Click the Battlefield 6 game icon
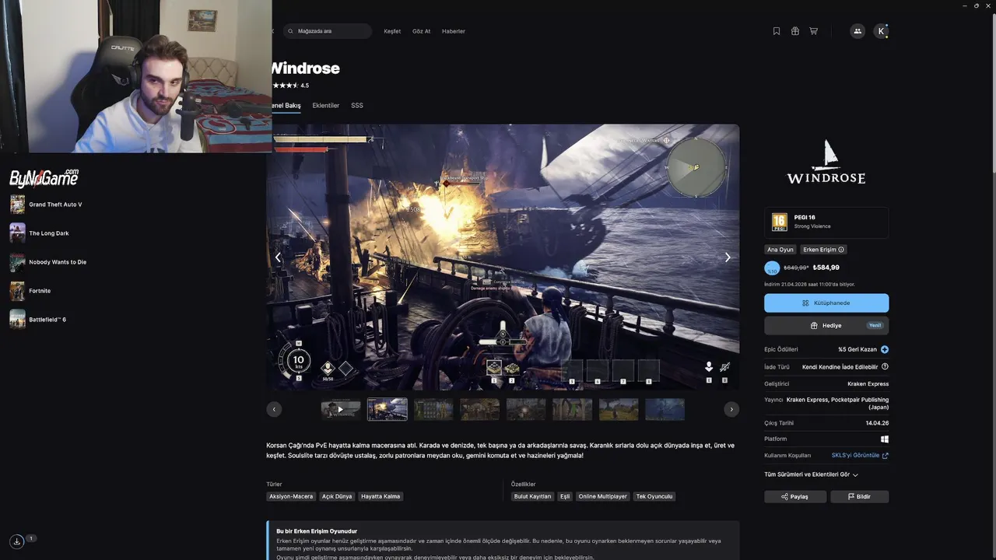 17,320
